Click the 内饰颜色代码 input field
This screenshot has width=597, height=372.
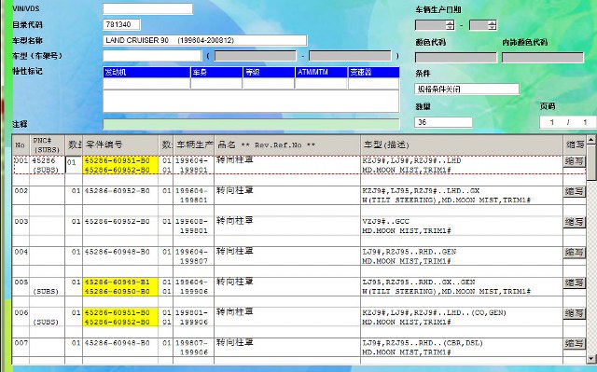(543, 58)
